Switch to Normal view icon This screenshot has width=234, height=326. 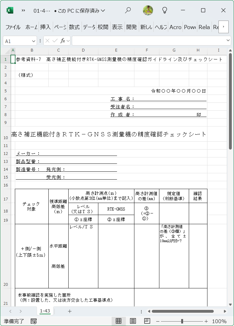click(119, 321)
